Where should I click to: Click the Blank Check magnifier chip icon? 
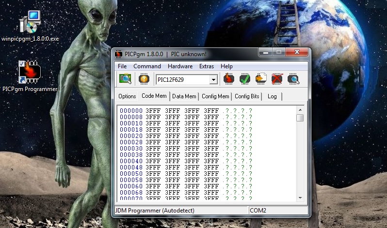point(293,79)
